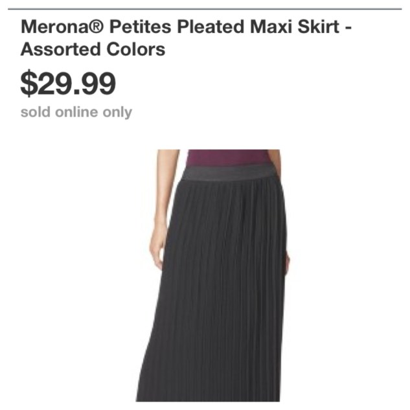The image size is (410, 410).
Task: Click the gray elastic waistband in the photo
Action: [229, 173]
